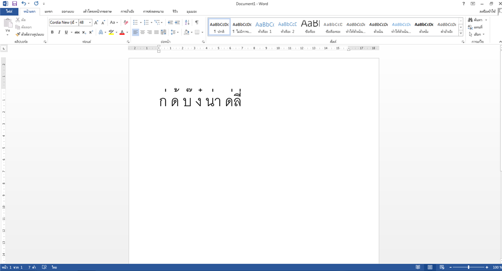Save the document with the floppy disk icon
502x271 pixels.
pos(14,3)
